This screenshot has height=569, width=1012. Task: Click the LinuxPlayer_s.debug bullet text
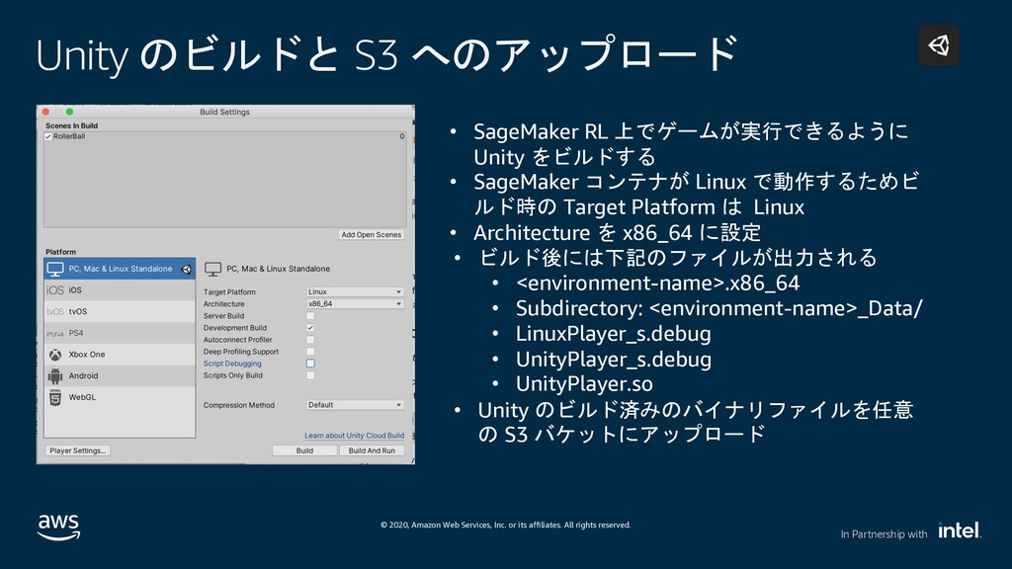point(613,334)
